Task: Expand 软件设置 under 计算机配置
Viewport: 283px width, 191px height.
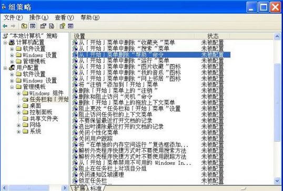Action: 12,49
